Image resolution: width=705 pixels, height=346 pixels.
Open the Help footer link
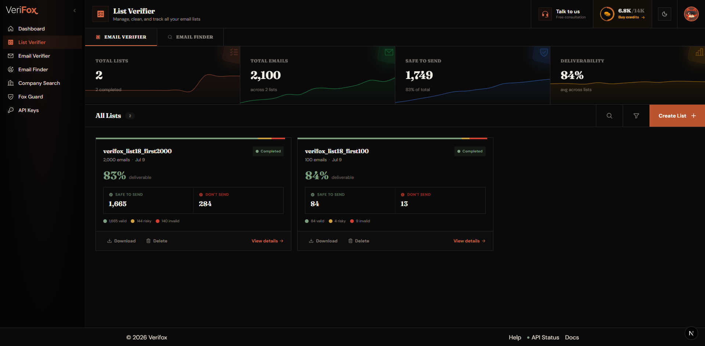[x=515, y=338]
